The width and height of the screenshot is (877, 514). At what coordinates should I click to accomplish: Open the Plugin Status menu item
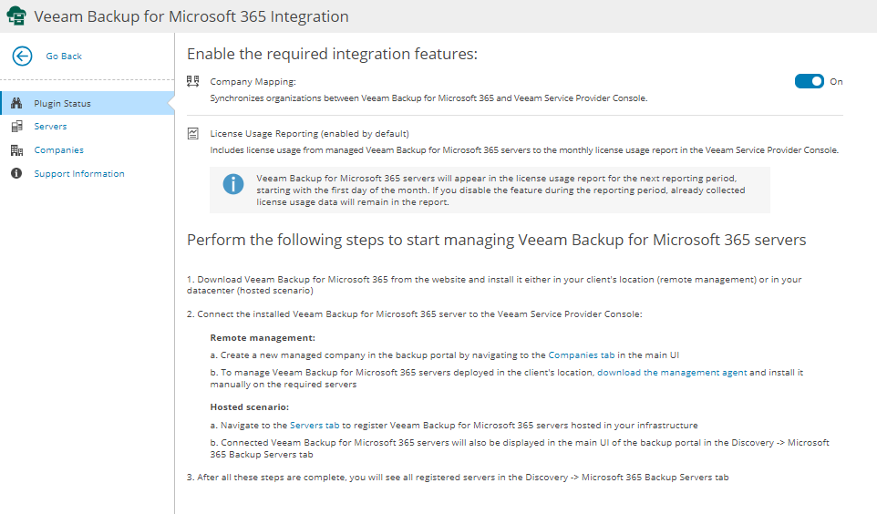62,103
